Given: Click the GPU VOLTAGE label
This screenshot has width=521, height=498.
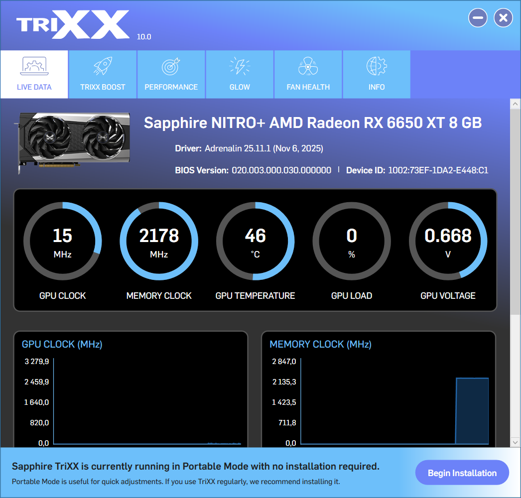Looking at the screenshot, I should 448,296.
